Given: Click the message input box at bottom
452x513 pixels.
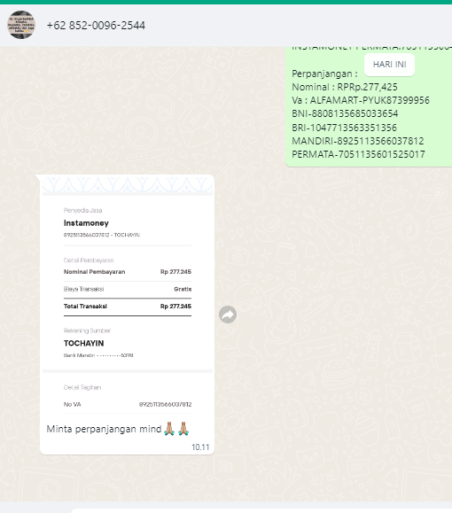Looking at the screenshot, I should pyautogui.click(x=261, y=510).
